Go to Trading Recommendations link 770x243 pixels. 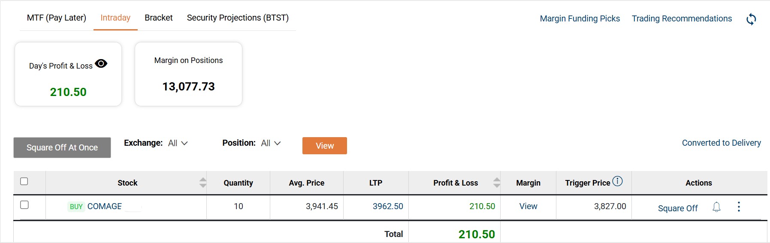click(x=682, y=18)
